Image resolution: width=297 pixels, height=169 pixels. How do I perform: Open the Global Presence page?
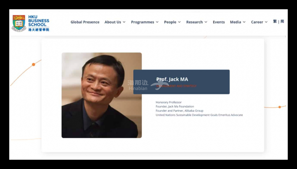[85, 22]
